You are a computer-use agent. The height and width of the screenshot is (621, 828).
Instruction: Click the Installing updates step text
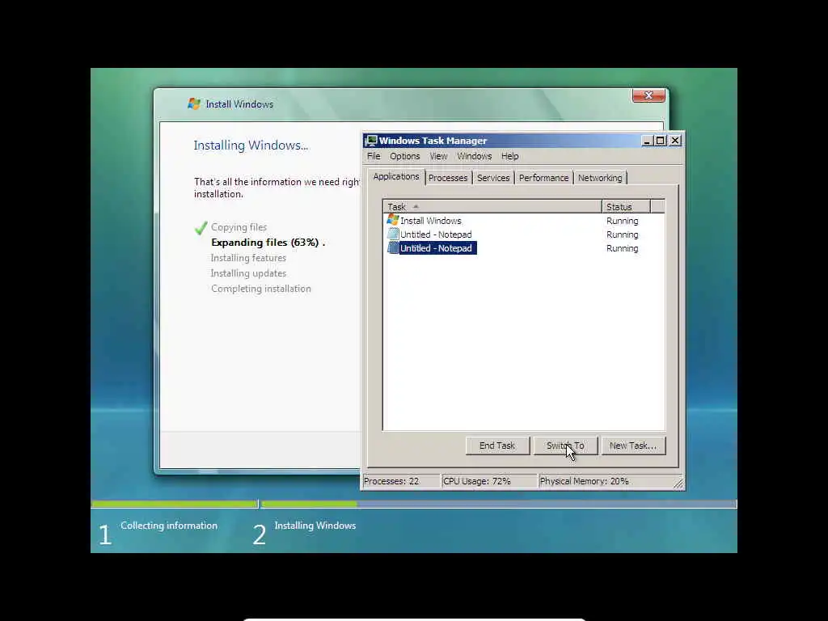248,273
